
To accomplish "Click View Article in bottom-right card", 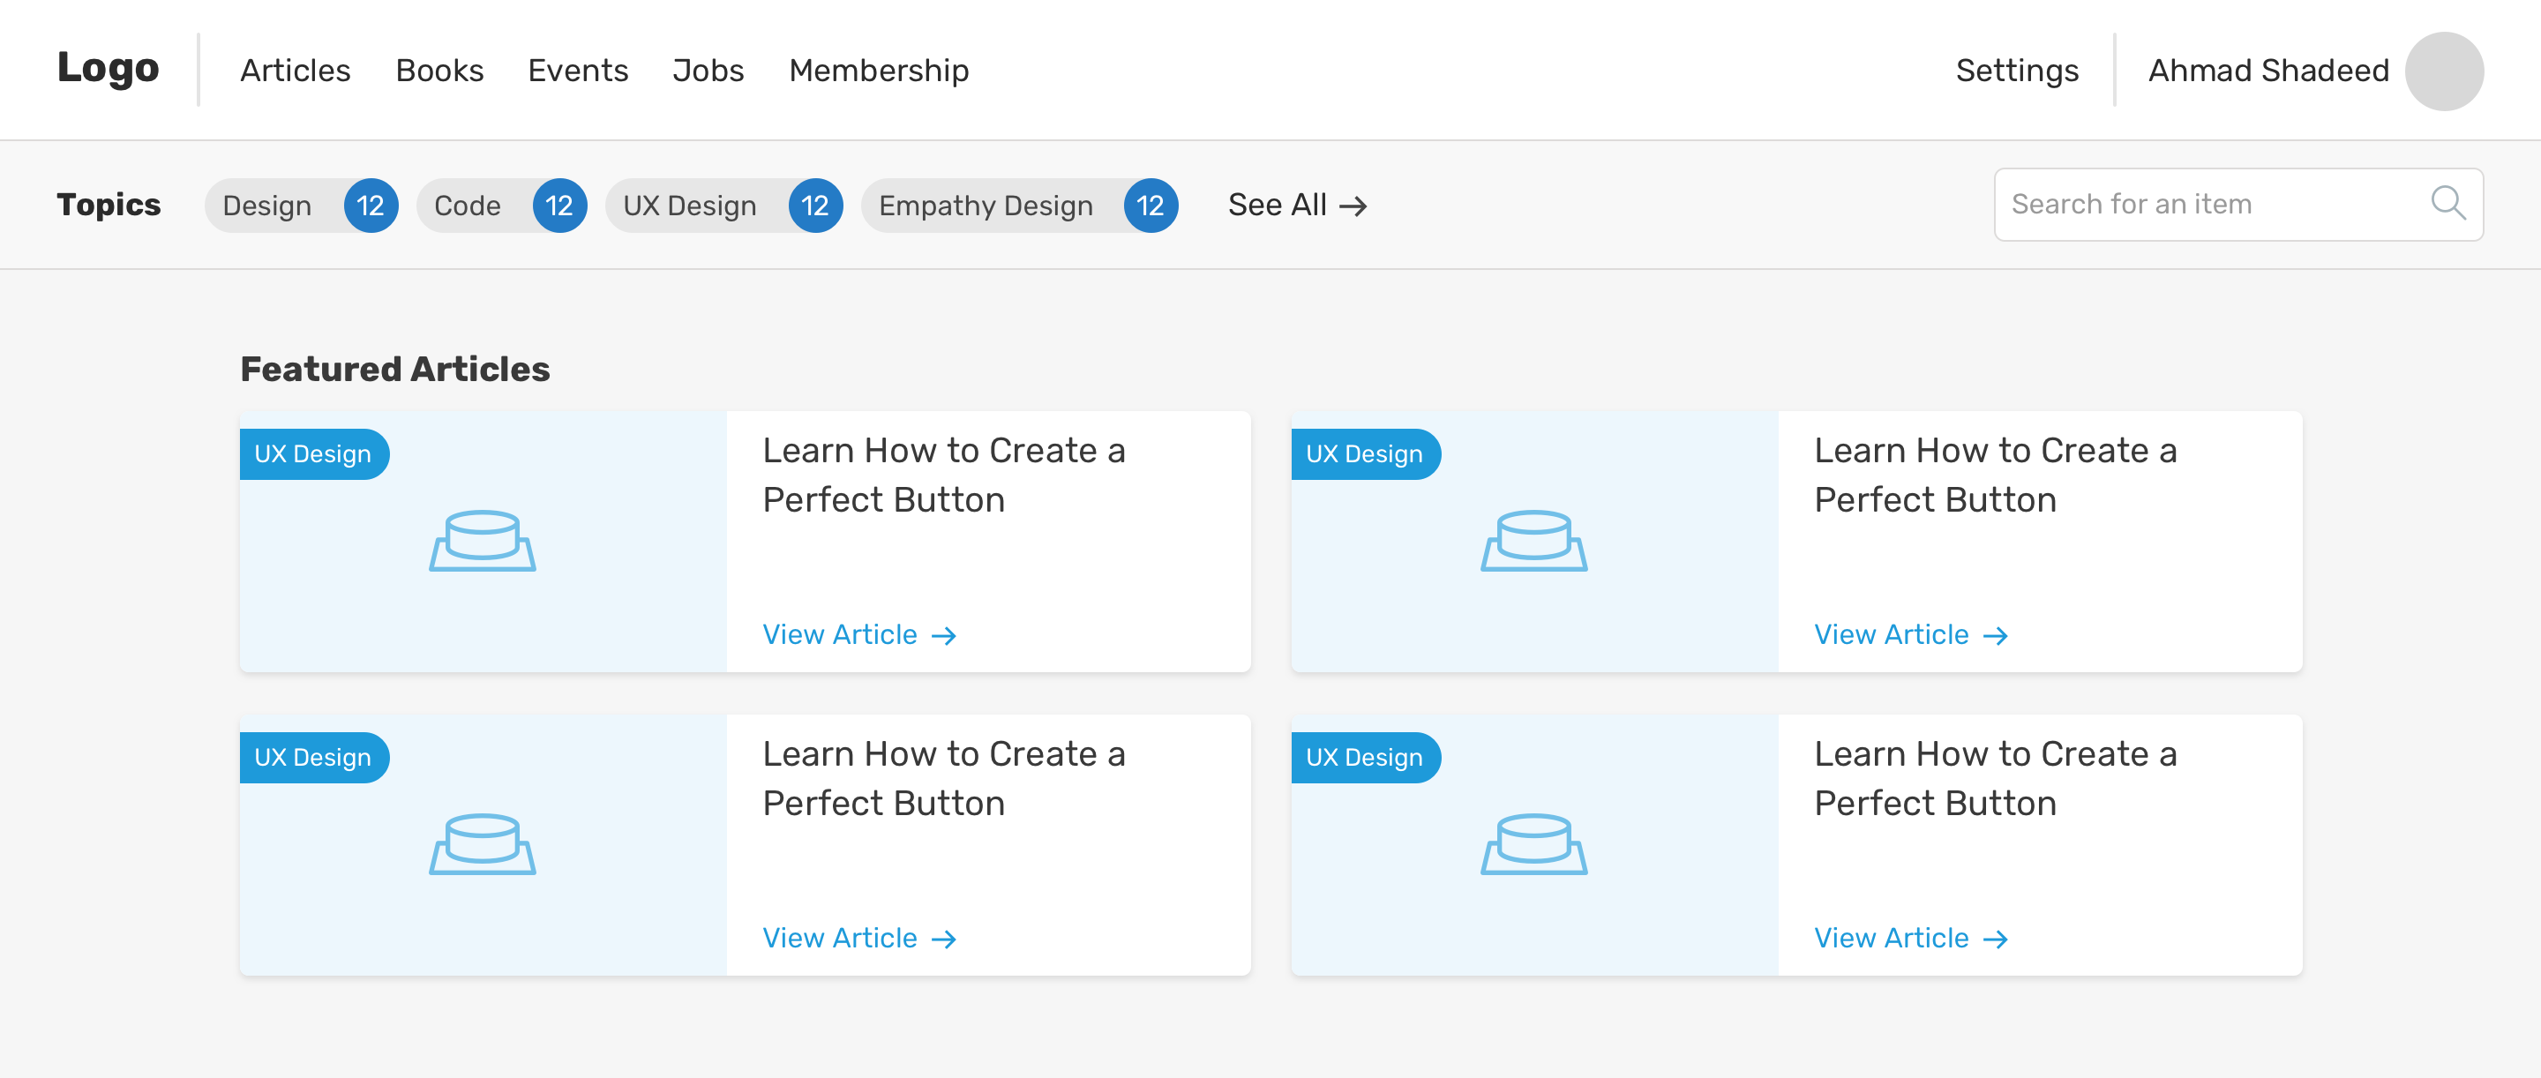I will click(x=1909, y=938).
